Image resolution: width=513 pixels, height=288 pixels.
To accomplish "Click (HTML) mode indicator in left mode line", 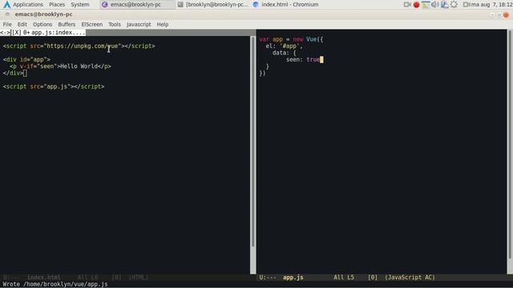I will (139, 278).
